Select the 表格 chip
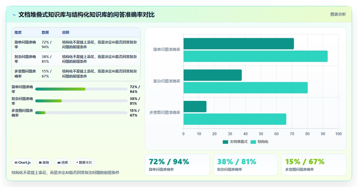The width and height of the screenshot is (358, 187). click(44, 162)
